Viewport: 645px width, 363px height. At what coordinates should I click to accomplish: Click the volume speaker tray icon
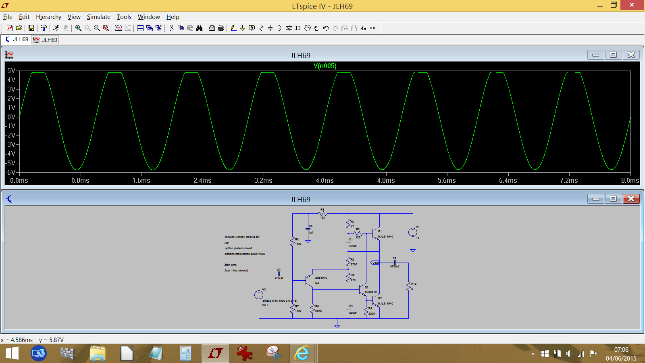coord(569,354)
